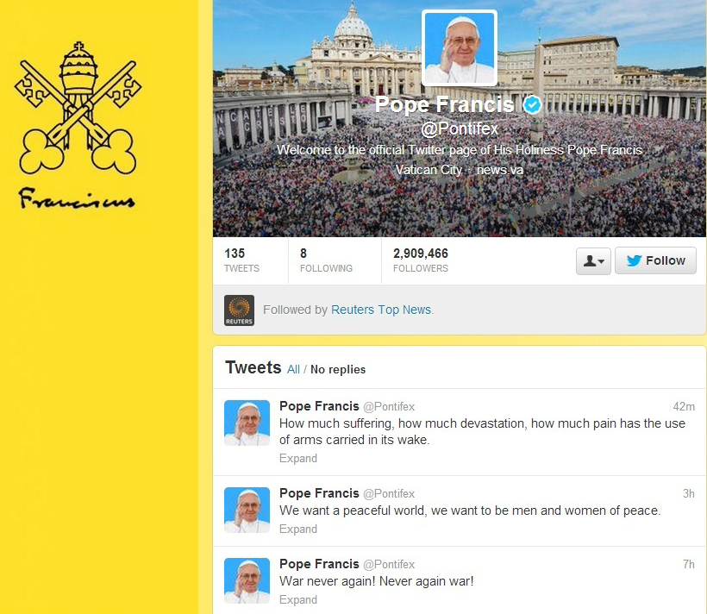Switch to the All tweets filter
Viewport: 707px width, 614px height.
coord(293,369)
